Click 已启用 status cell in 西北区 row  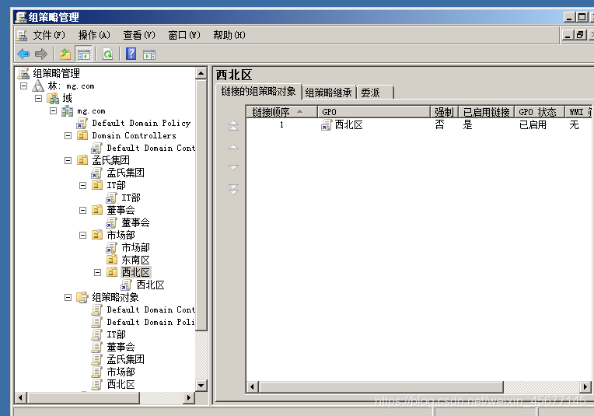tap(533, 124)
